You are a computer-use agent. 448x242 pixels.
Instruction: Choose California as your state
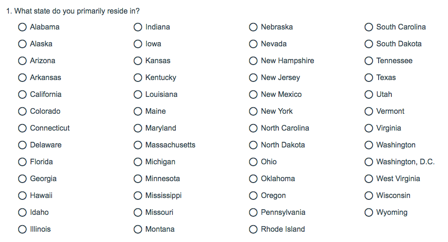(x=22, y=95)
